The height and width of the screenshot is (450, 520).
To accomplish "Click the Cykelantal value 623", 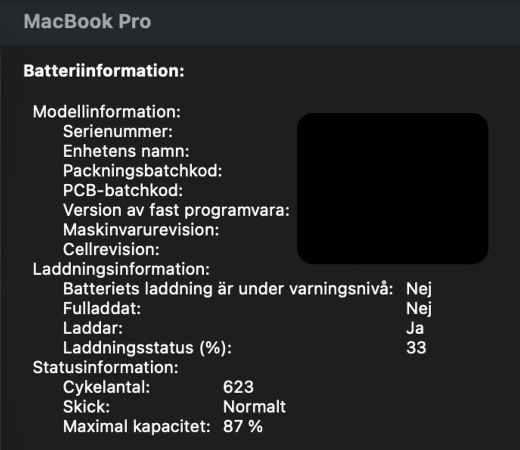I will coord(238,387).
